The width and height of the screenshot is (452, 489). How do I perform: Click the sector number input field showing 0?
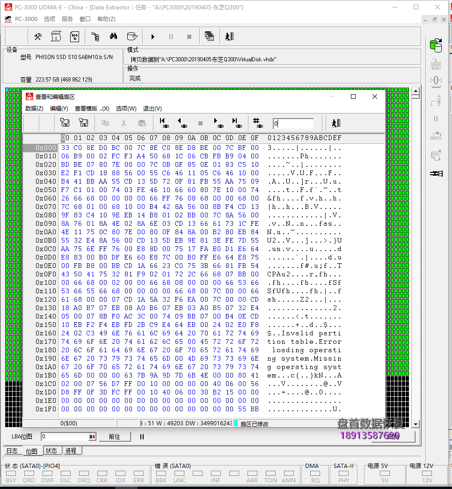pyautogui.click(x=293, y=124)
